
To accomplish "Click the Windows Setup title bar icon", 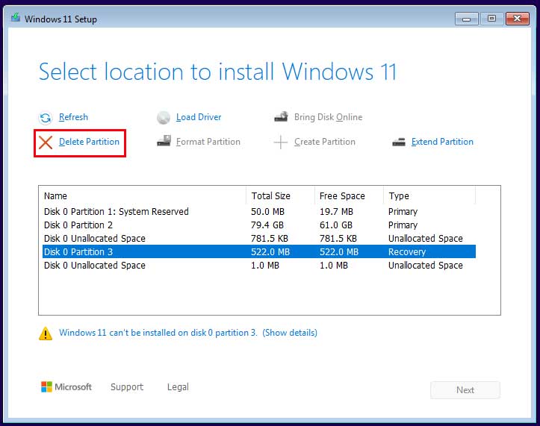I will click(16, 17).
